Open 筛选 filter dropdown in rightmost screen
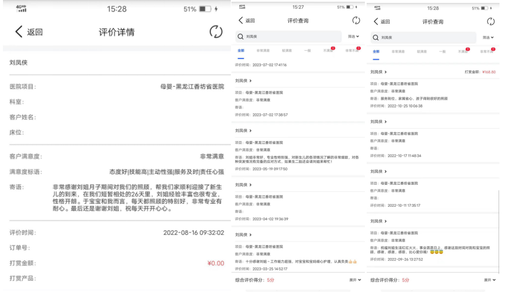This screenshot has height=294, width=506. coord(487,37)
